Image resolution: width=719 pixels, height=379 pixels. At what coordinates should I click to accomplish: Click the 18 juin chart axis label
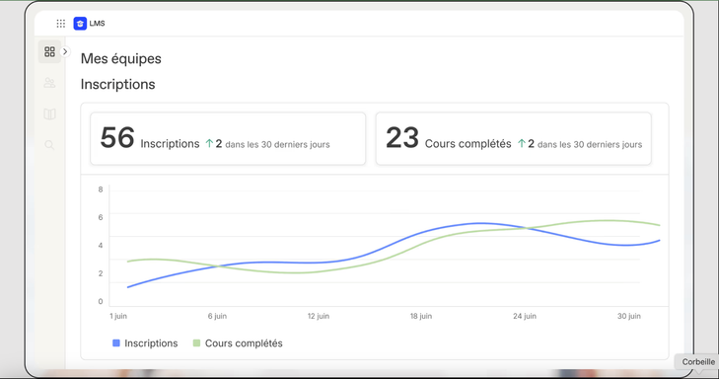pos(421,316)
